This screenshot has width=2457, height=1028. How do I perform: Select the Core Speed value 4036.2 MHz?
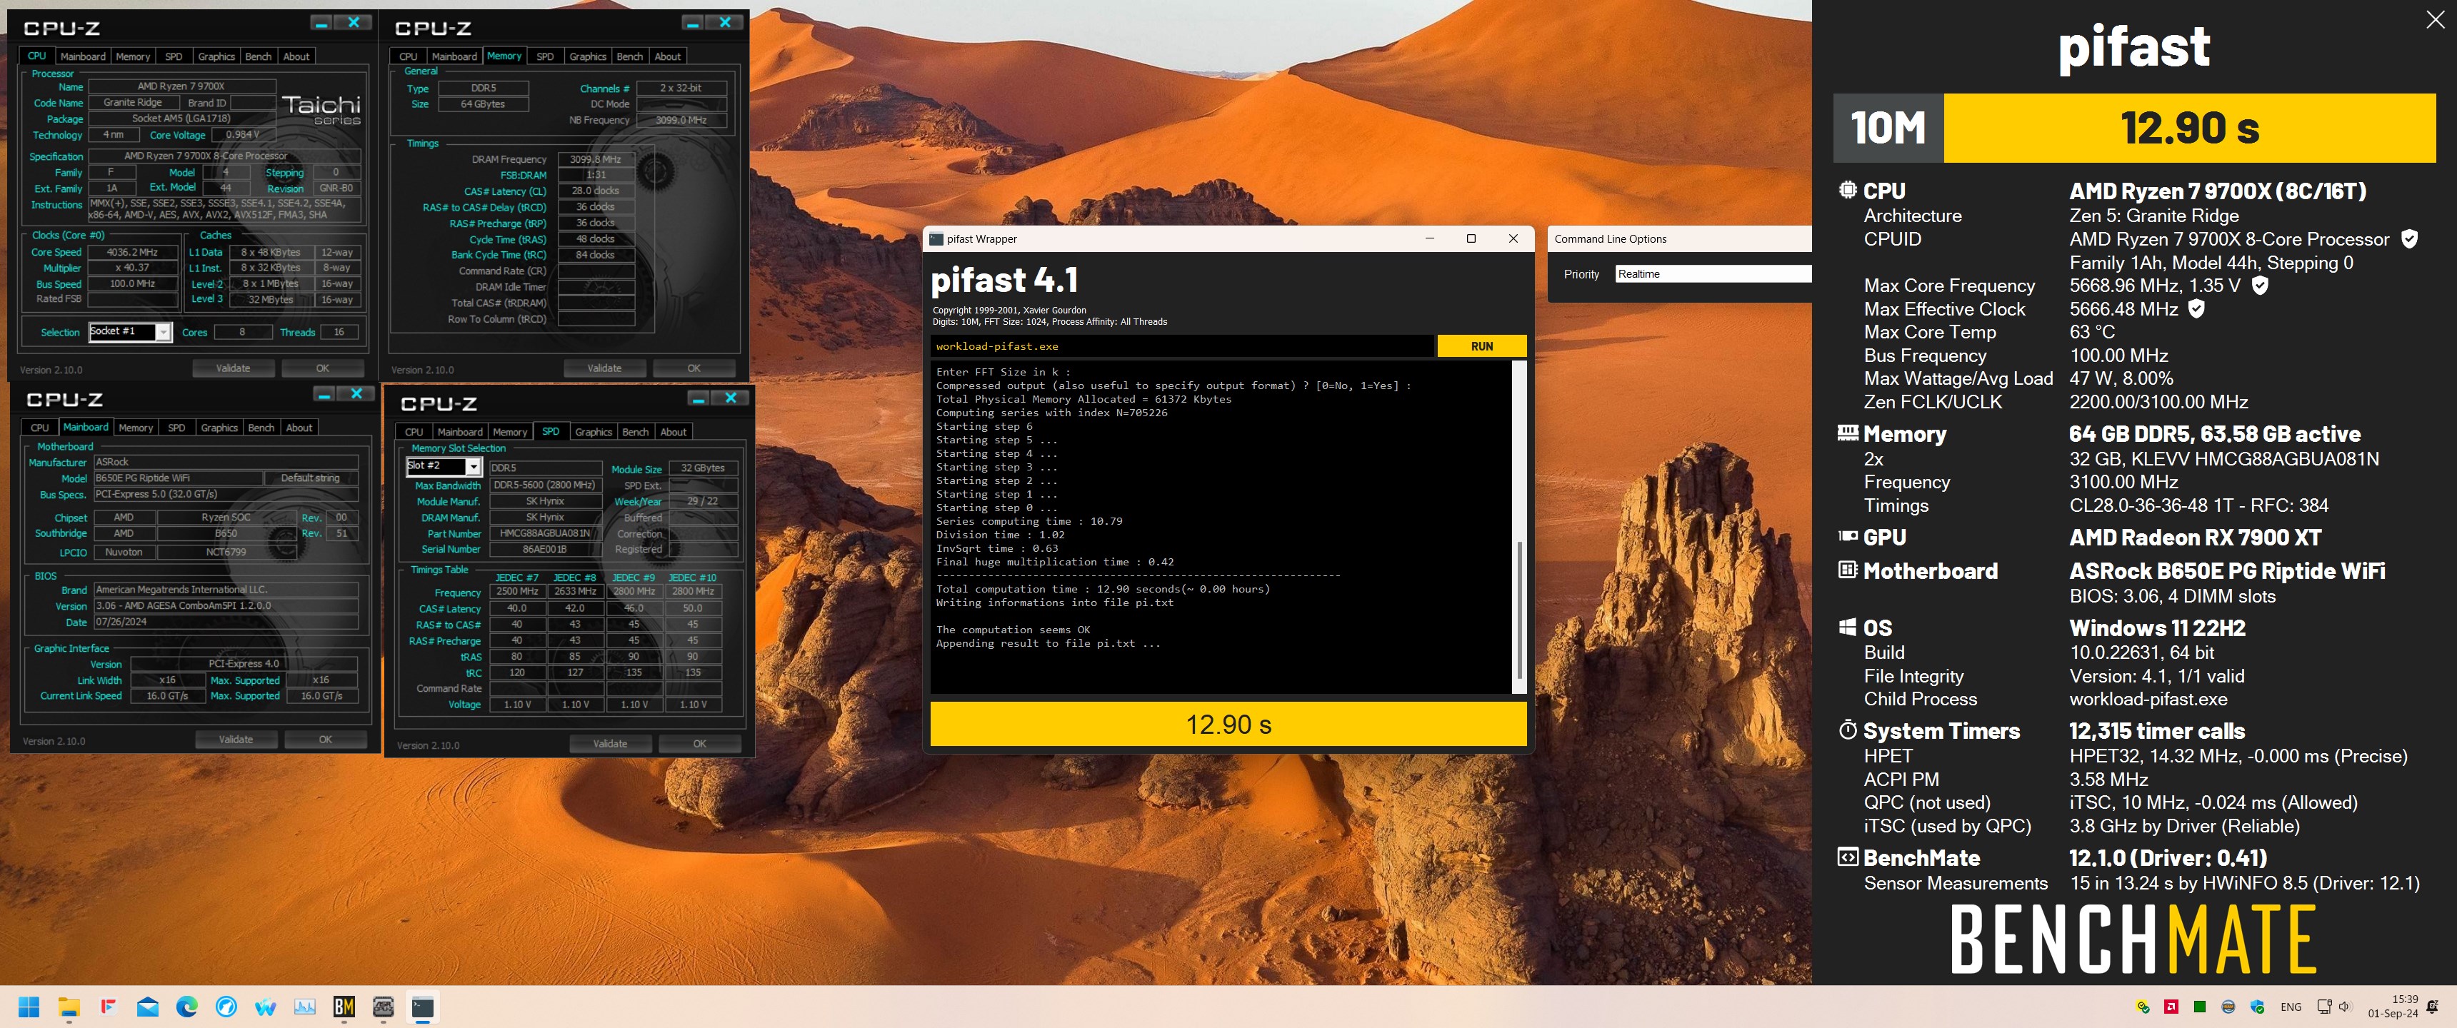click(x=133, y=253)
